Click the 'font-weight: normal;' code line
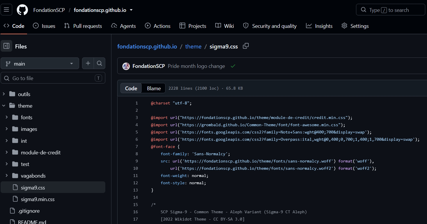 click(184, 176)
